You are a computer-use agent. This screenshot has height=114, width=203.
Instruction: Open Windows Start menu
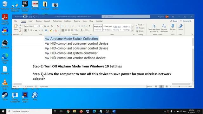[x=3, y=111]
